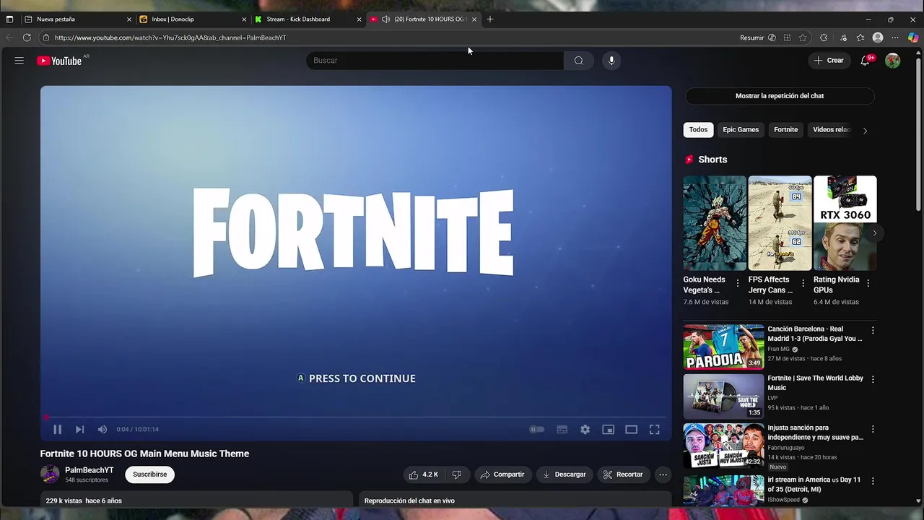Viewport: 924px width, 520px height.
Task: Open options for Injusta sanción video
Action: [873, 428]
